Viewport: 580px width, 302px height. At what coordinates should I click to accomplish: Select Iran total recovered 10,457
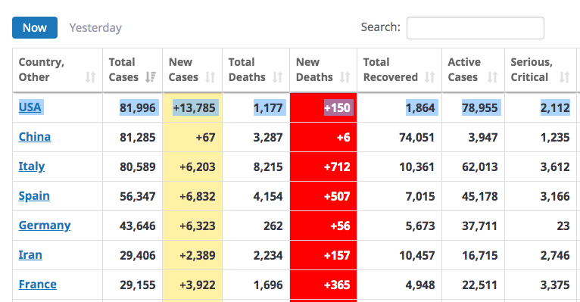pos(417,255)
